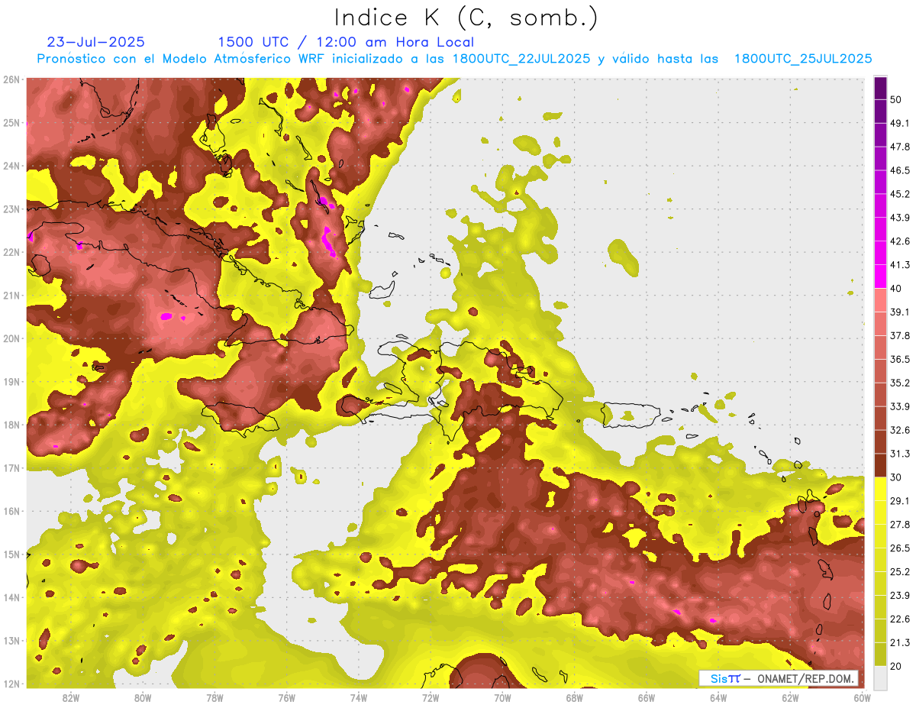Click the latitude label '16N'
This screenshot has height=708, width=916.
click(x=11, y=511)
